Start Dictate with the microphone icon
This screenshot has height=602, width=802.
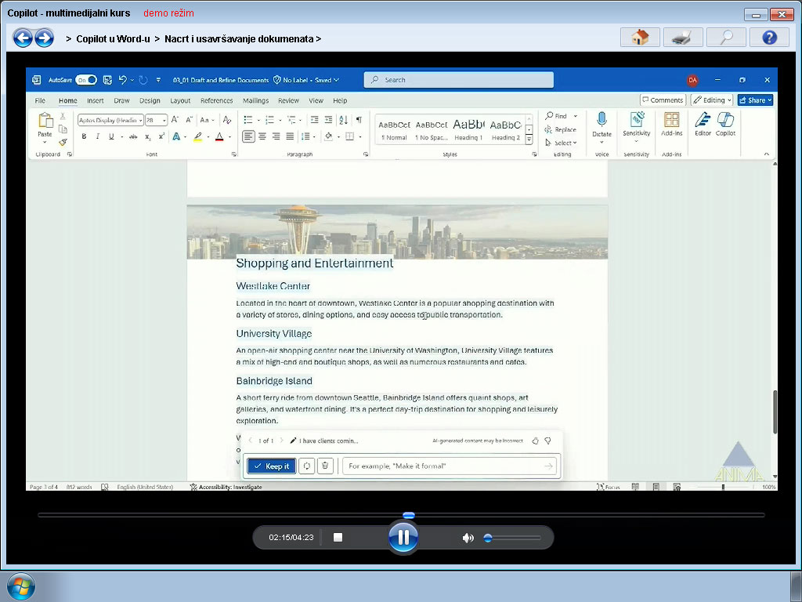(601, 125)
